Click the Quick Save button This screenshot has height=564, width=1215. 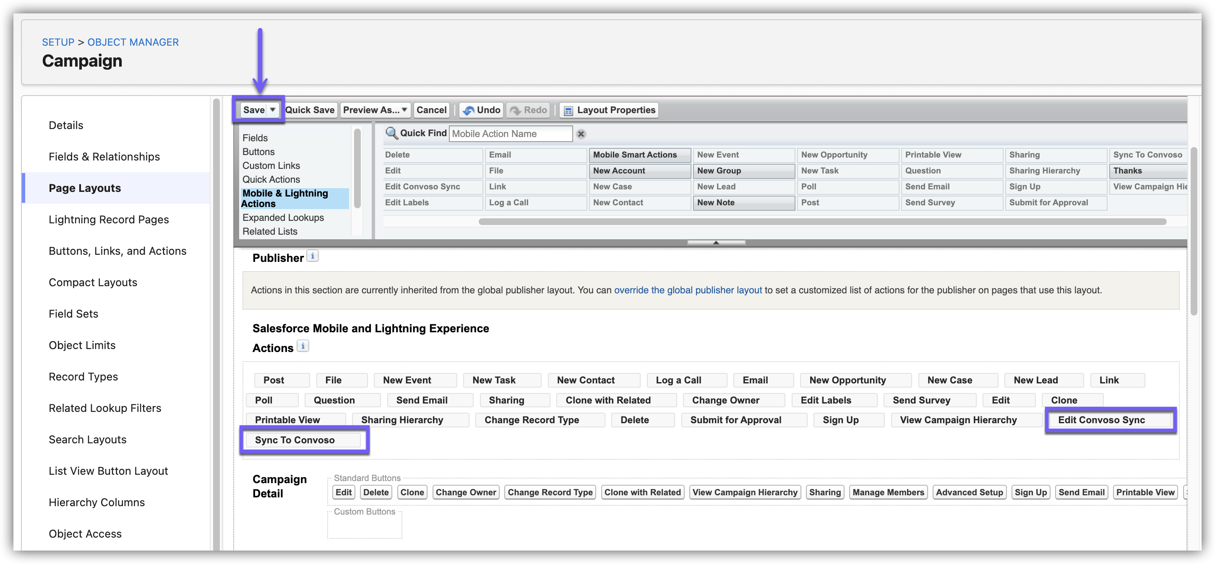310,110
